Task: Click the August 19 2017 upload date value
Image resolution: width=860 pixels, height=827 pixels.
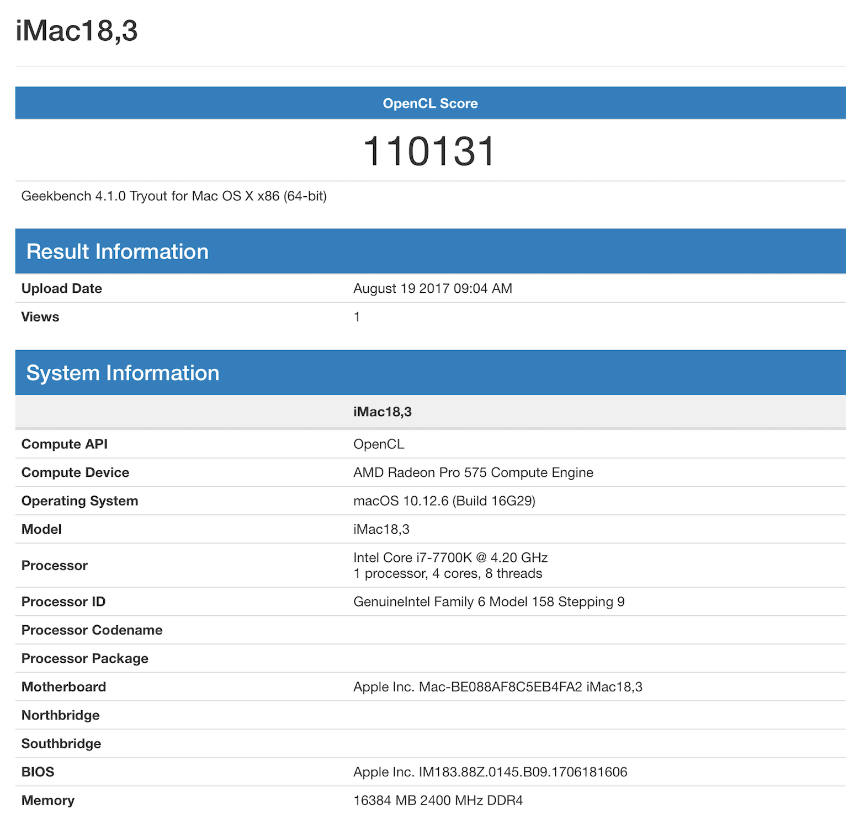Action: coord(432,288)
